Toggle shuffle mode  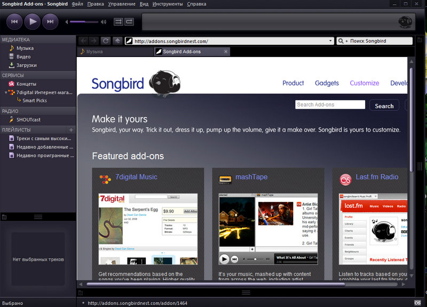pyautogui.click(x=118, y=22)
